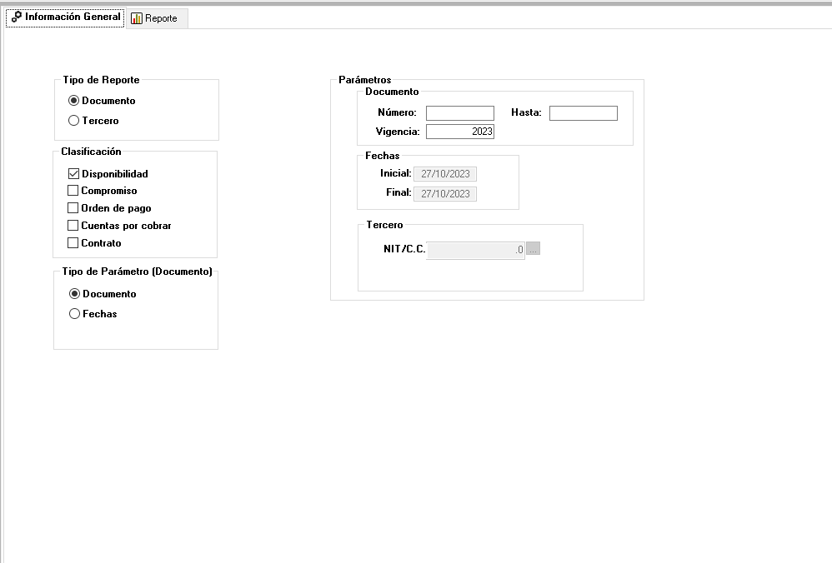Check the Orden de pago checkbox
The width and height of the screenshot is (832, 563).
[73, 208]
